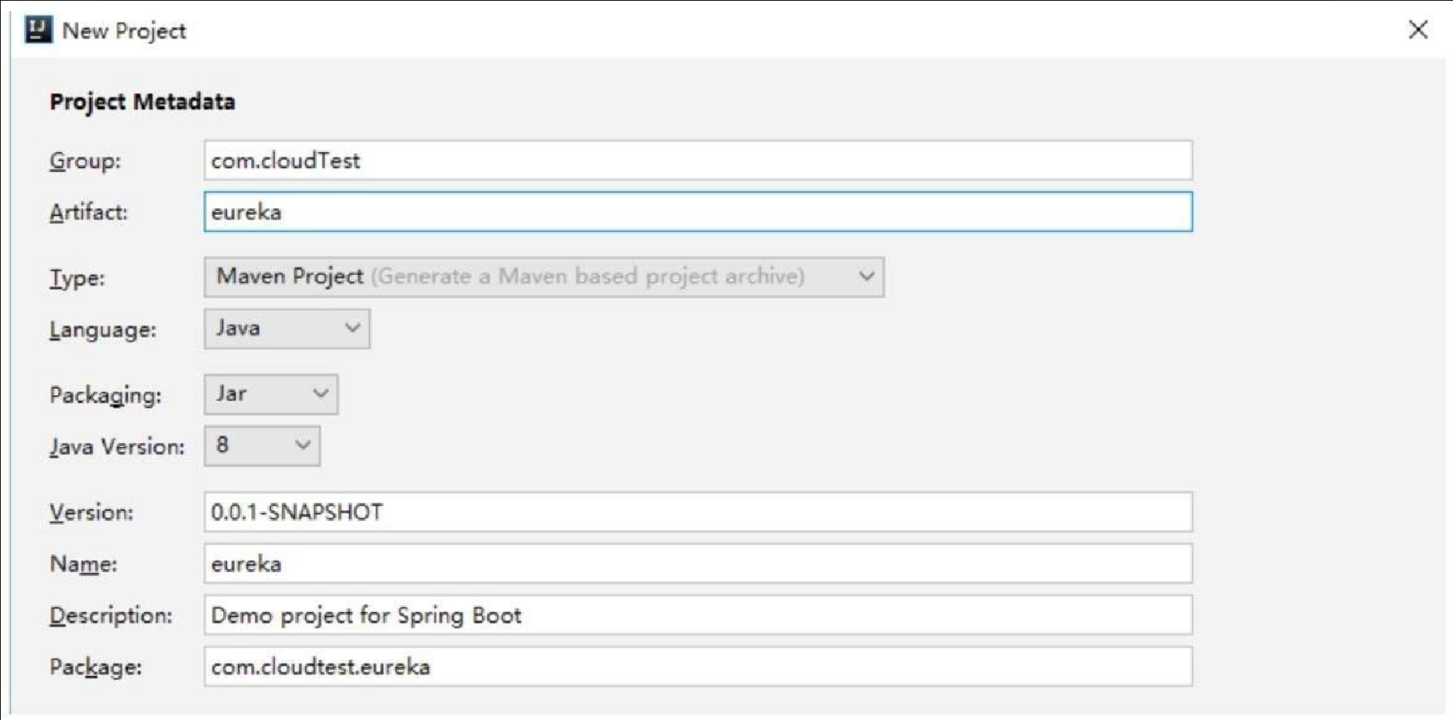Click the 'Language:' label
Screen dimensions: 1453x720
coord(103,330)
